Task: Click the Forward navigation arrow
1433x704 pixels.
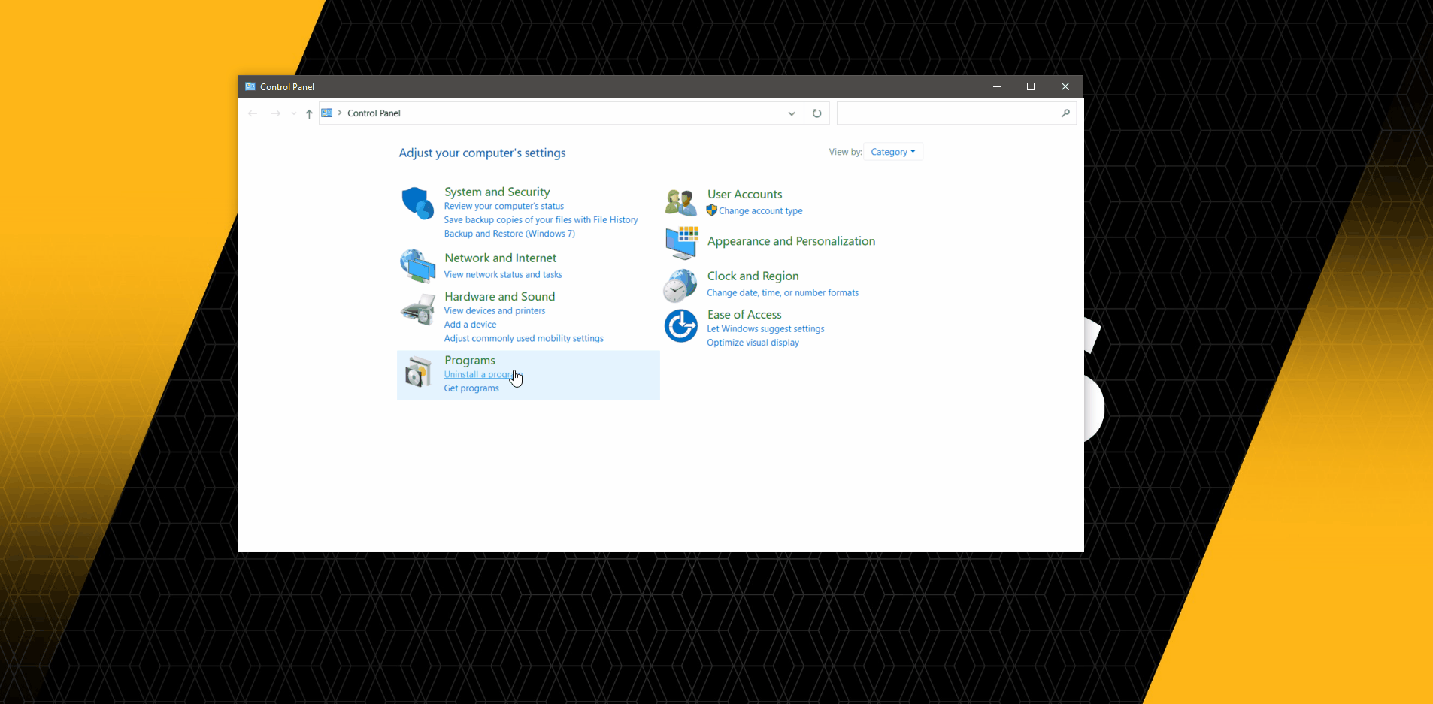Action: 275,113
